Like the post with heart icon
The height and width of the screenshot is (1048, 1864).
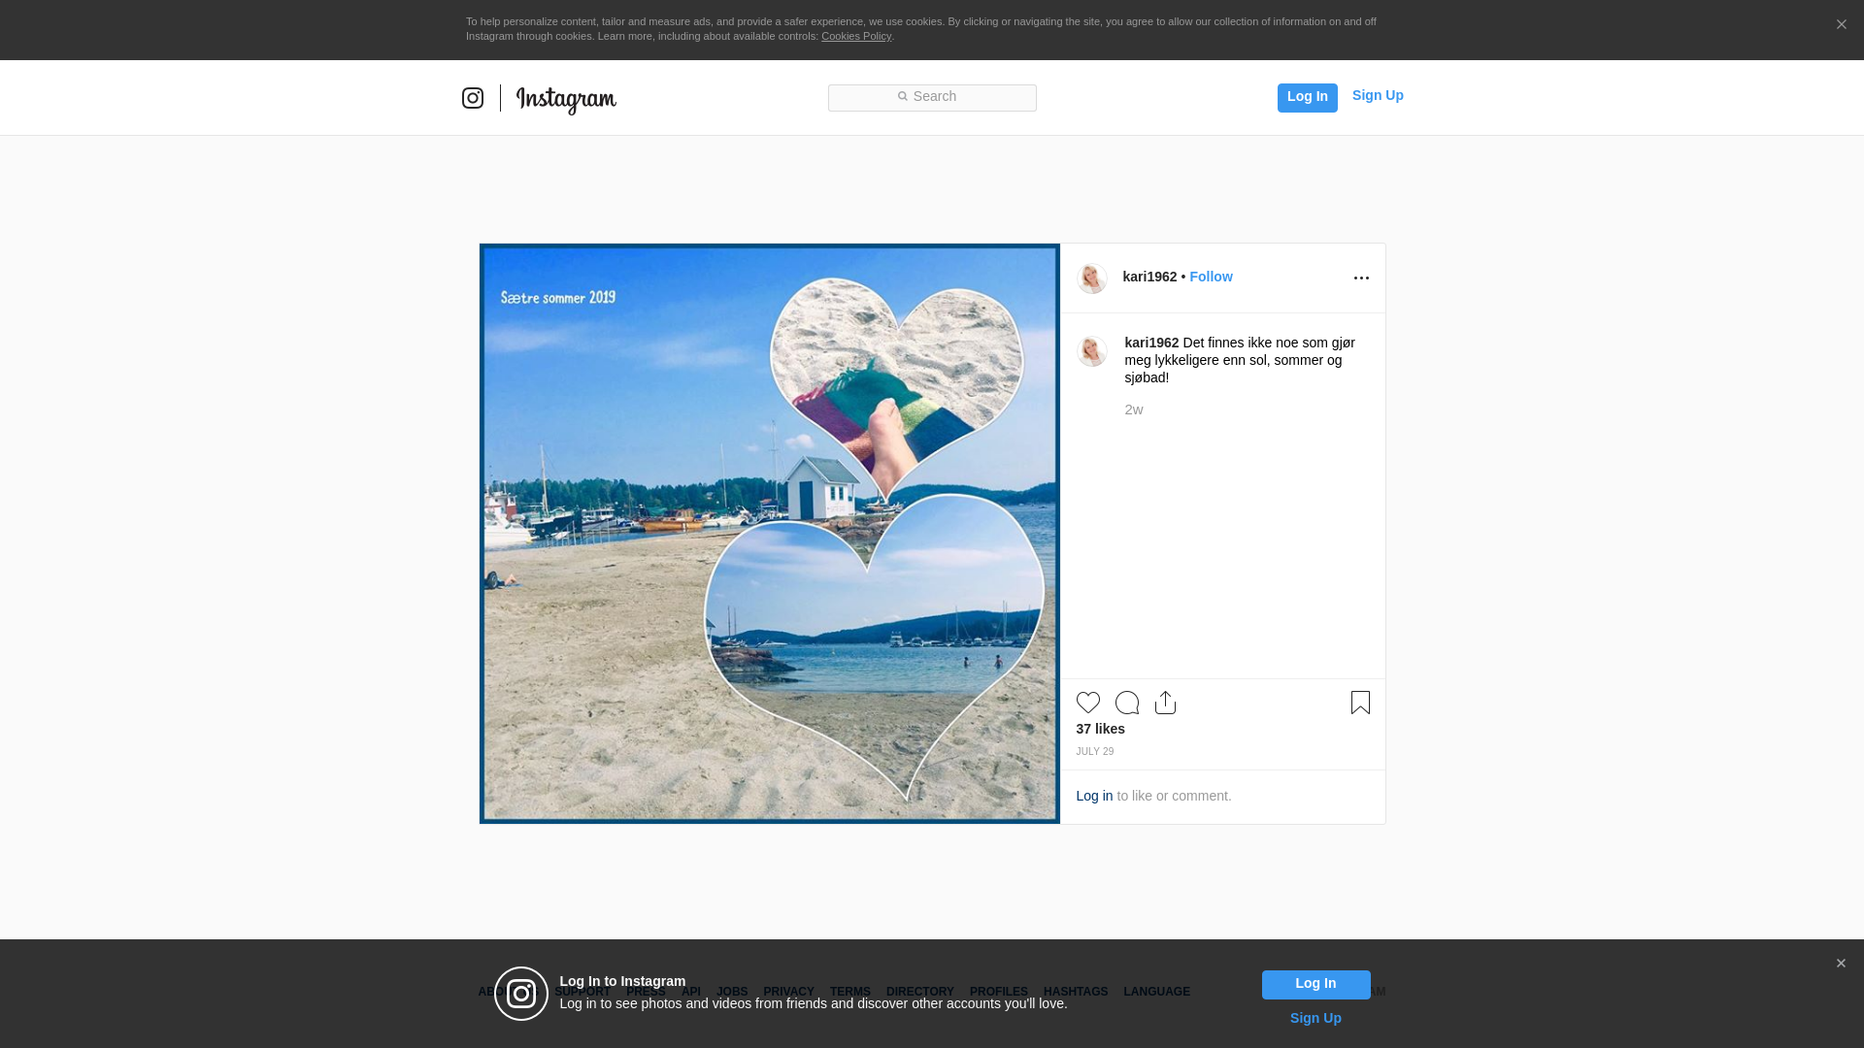[x=1088, y=703]
